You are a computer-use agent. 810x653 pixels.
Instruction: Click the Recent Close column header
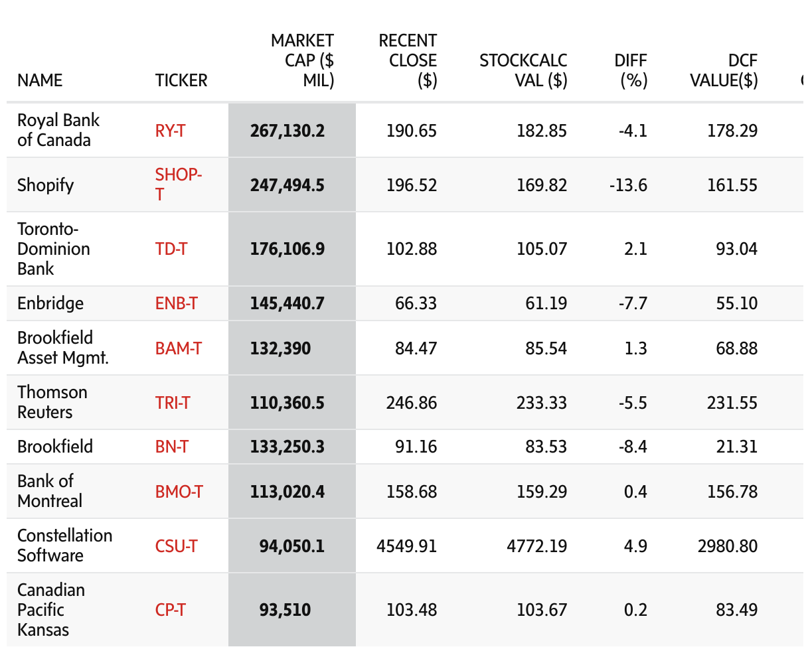[408, 60]
